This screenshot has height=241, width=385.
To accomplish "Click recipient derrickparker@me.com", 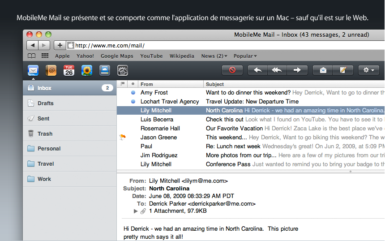I will click(222, 204).
